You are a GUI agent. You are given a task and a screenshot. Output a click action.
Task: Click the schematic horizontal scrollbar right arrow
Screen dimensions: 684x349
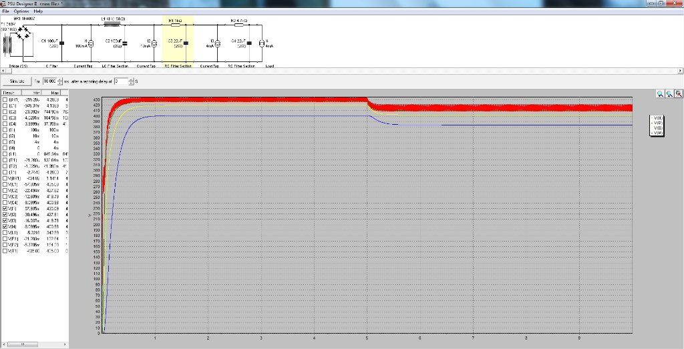(x=680, y=70)
